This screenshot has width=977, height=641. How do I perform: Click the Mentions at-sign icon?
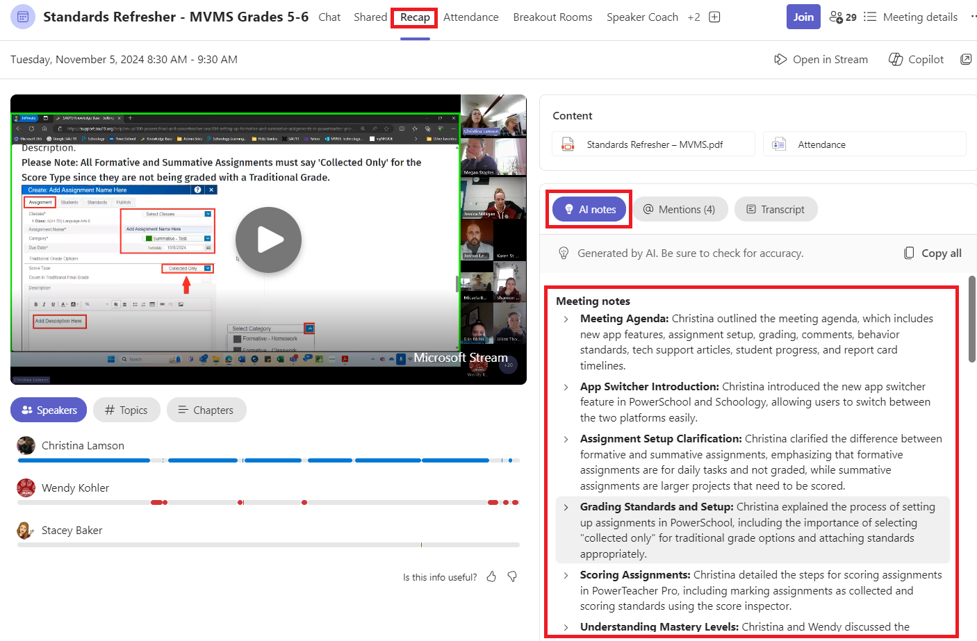tap(648, 209)
